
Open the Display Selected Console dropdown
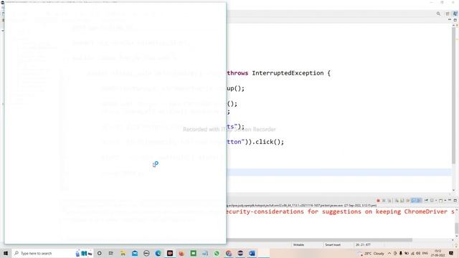[436, 201]
